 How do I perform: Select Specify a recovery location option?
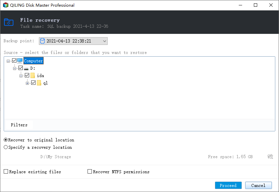(x=6, y=147)
